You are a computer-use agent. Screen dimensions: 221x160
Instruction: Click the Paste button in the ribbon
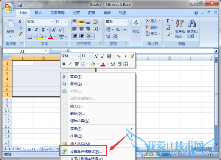(x=10, y=28)
